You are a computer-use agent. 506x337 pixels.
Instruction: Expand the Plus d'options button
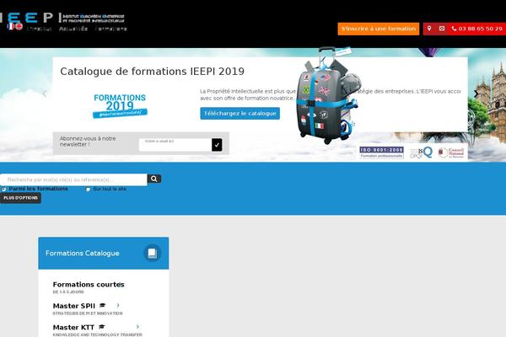(20, 198)
